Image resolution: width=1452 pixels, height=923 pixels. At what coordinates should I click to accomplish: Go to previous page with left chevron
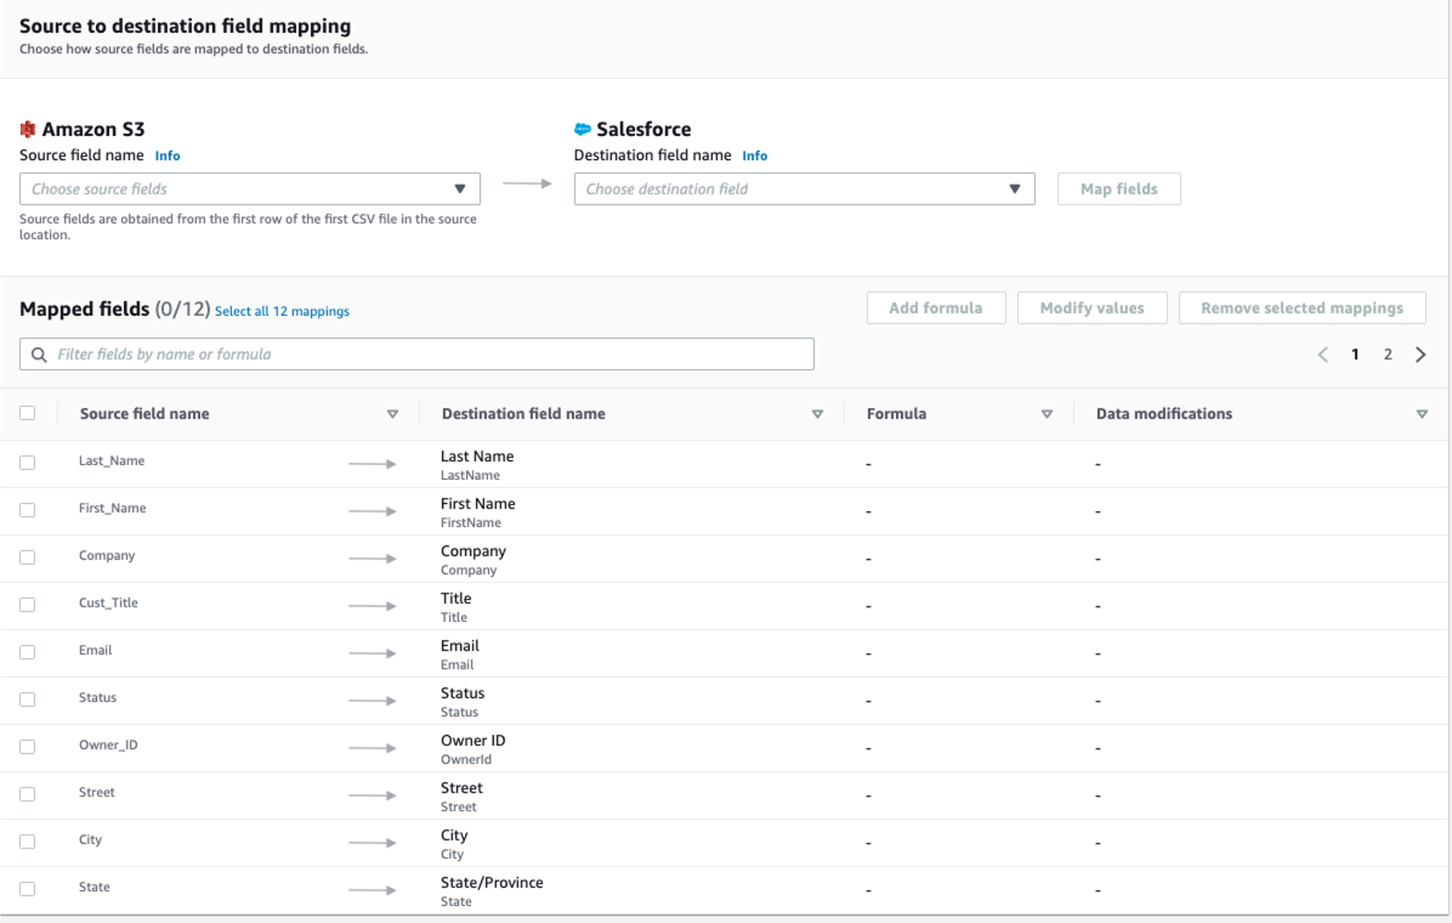point(1322,354)
